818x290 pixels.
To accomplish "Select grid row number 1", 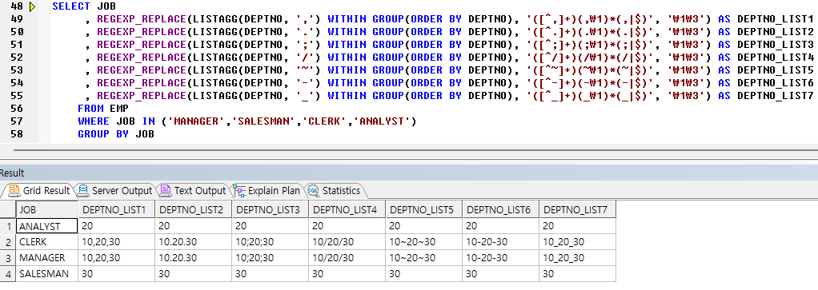I will point(8,226).
